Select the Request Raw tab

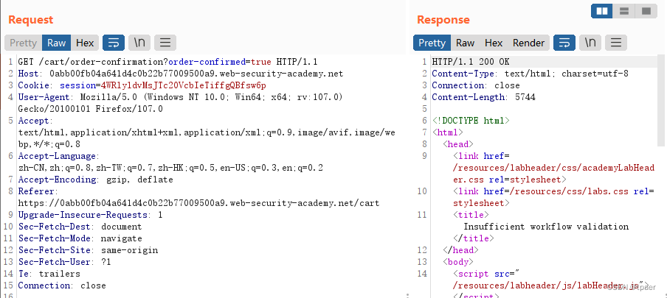57,43
